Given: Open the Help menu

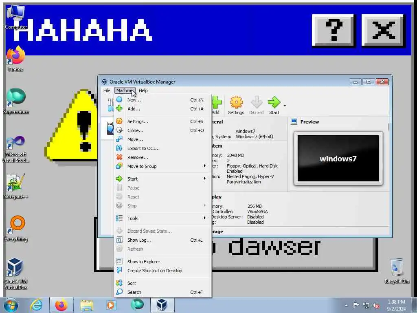Looking at the screenshot, I should tap(143, 90).
